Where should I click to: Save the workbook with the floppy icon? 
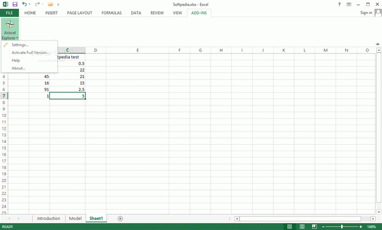tap(15, 4)
